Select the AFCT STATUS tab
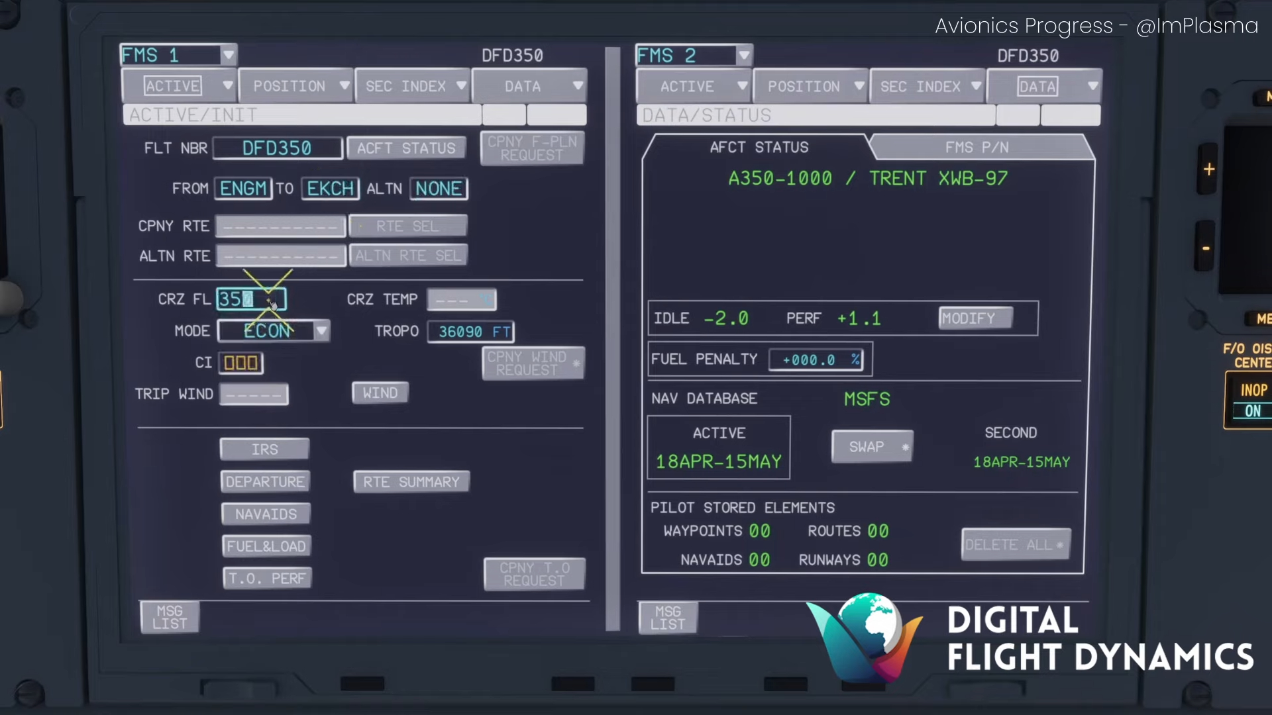1272x715 pixels. (x=759, y=148)
